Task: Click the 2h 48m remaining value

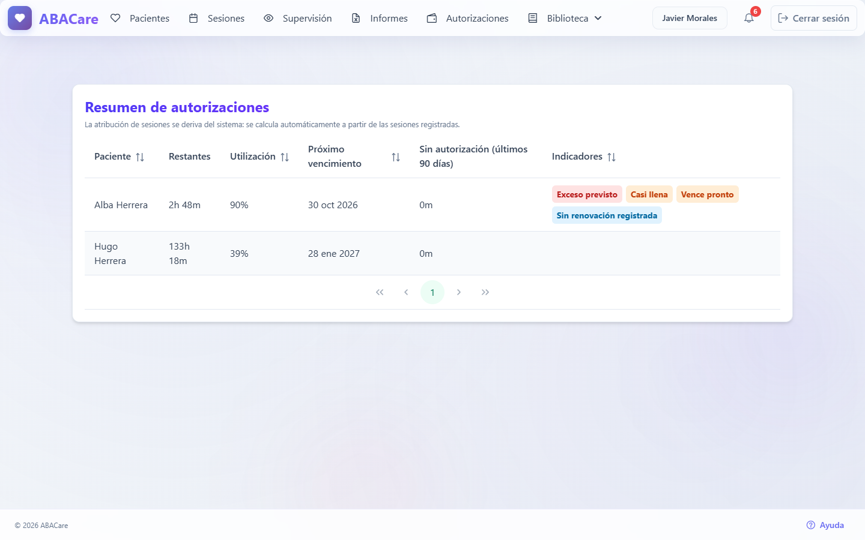Action: coord(184,205)
